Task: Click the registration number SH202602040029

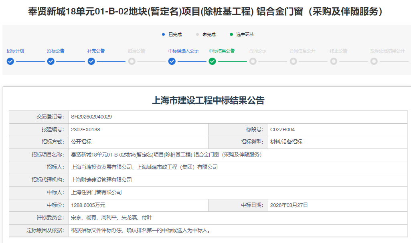Action: tap(91, 117)
